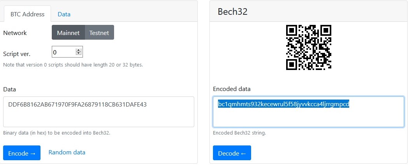This screenshot has width=408, height=168.
Task: Generate values via Random data link
Action: (67, 152)
